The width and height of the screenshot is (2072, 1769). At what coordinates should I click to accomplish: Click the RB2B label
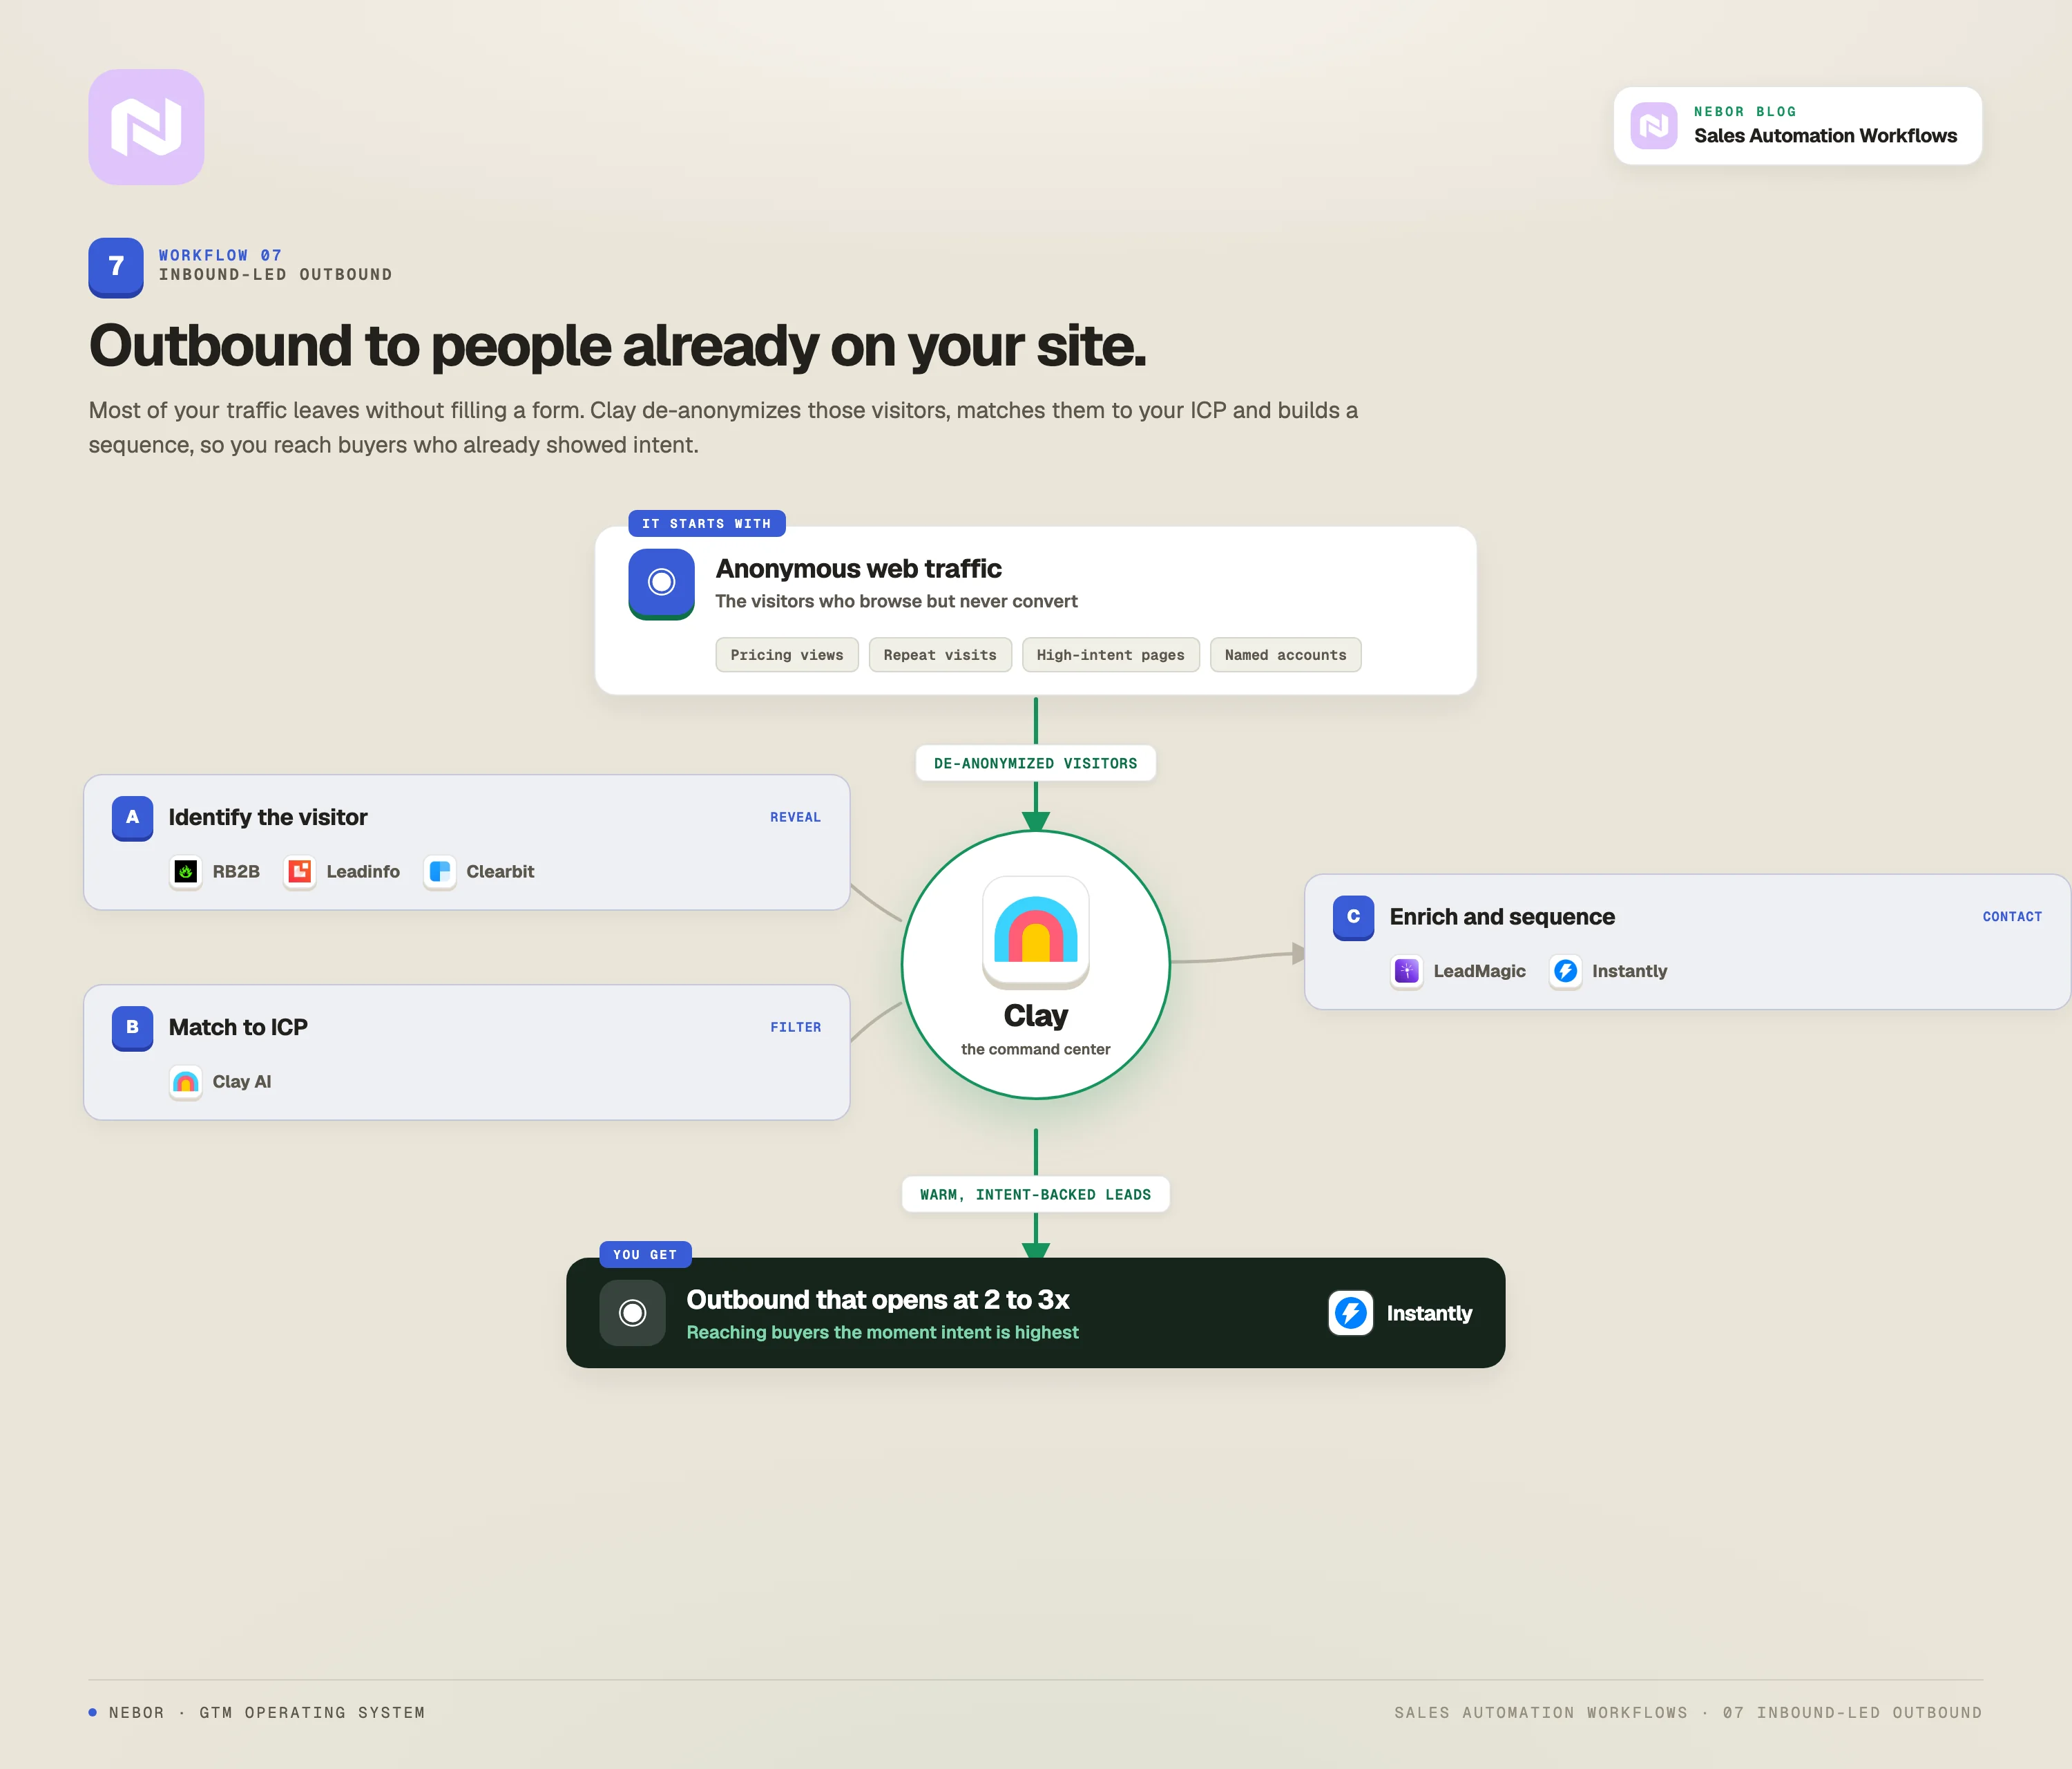click(236, 871)
